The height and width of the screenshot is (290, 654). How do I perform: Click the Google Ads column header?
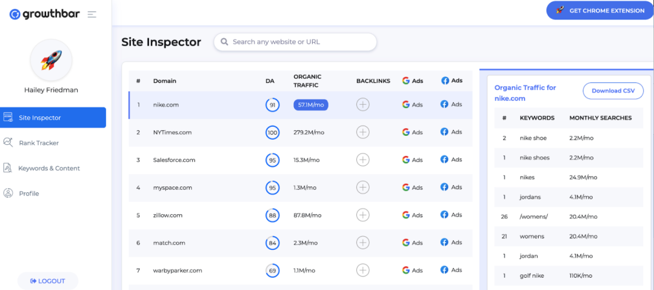point(412,81)
